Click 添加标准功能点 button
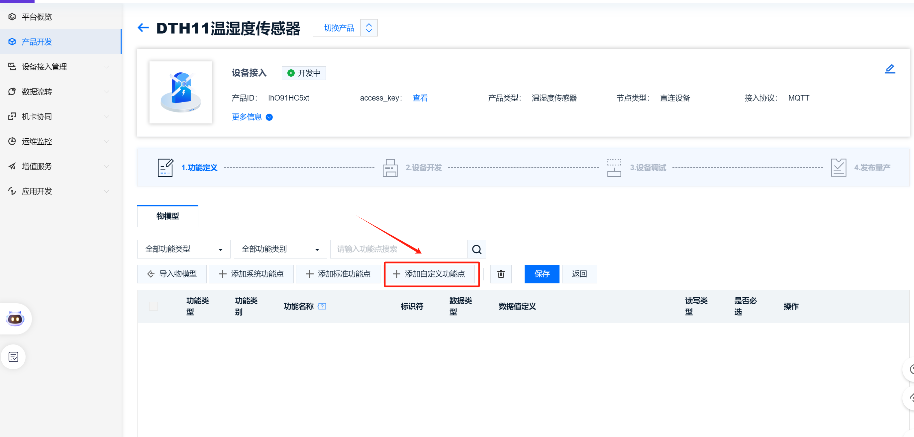The height and width of the screenshot is (437, 914). point(338,274)
